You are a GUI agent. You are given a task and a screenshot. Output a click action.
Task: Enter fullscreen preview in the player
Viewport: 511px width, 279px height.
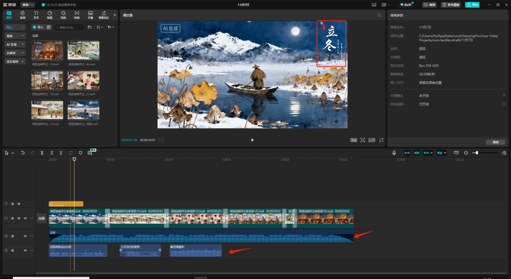click(381, 140)
